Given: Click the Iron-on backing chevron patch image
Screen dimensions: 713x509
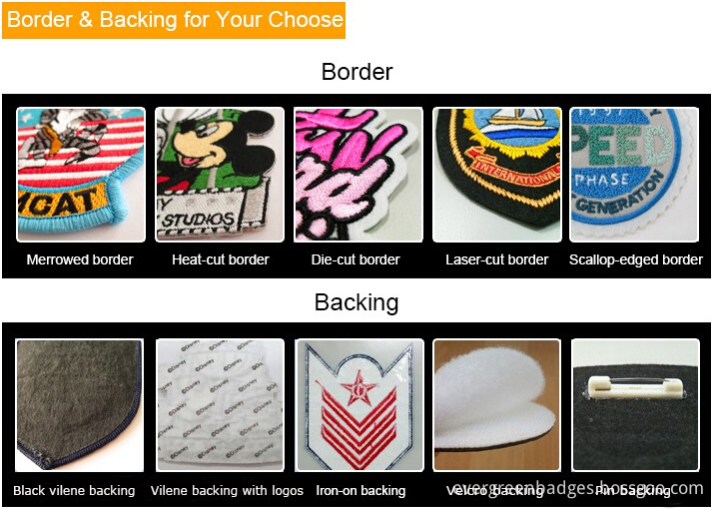Looking at the screenshot, I should click(359, 405).
